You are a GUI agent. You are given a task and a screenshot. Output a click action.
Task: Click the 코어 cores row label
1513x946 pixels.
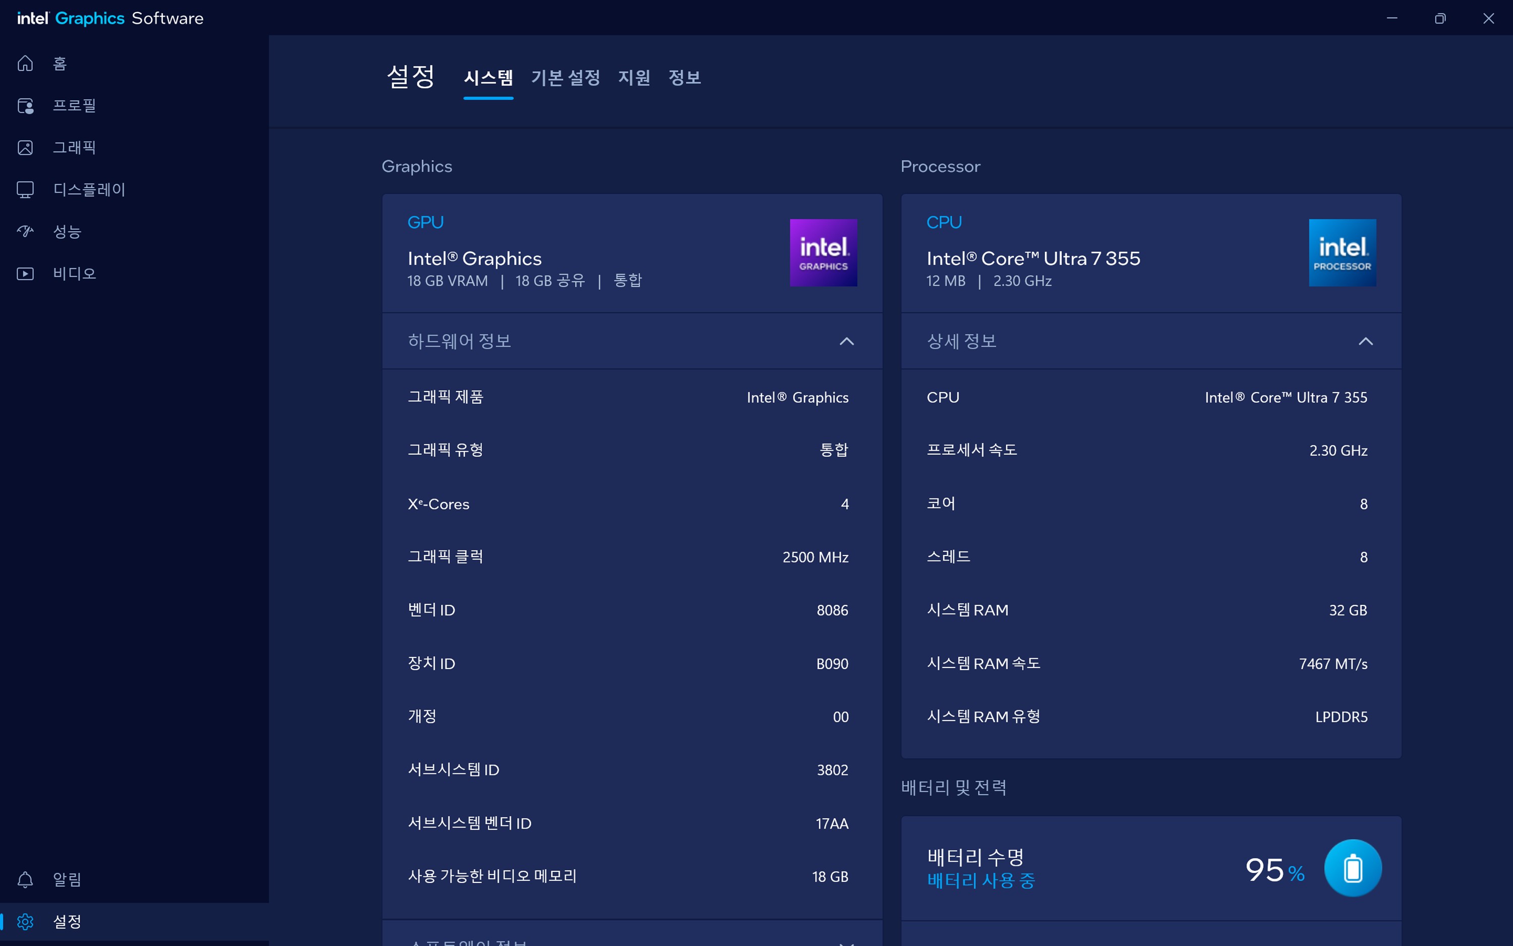941,504
